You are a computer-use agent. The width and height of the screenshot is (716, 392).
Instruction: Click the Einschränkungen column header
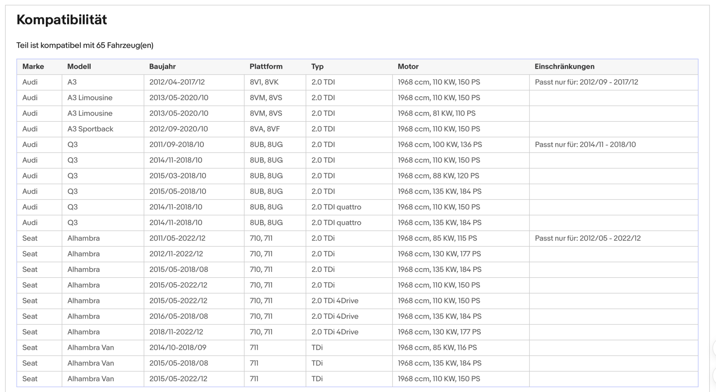[x=565, y=66]
